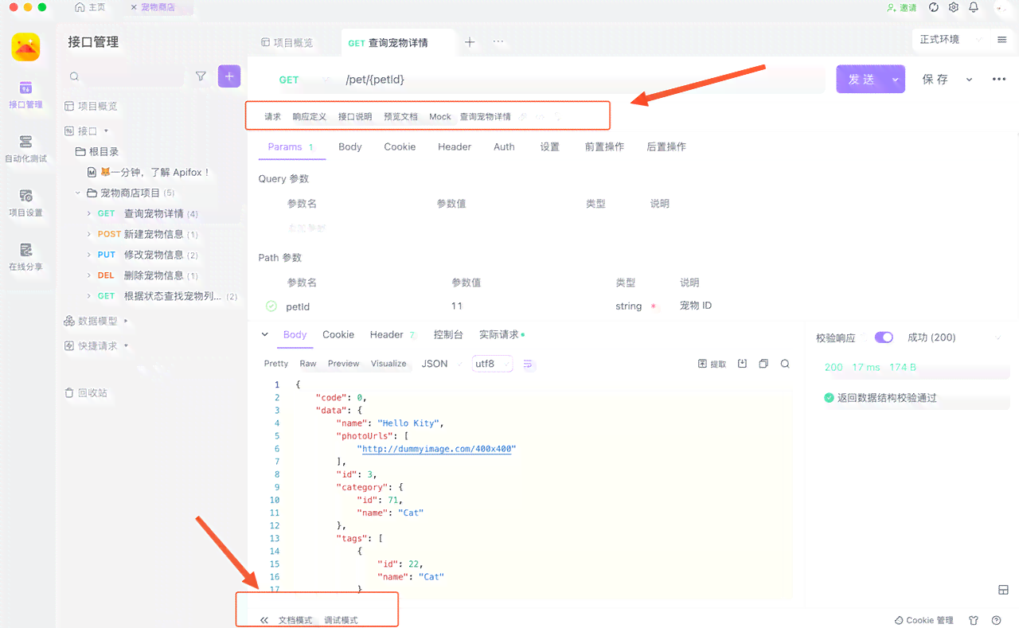Switch to the Auth tab
The height and width of the screenshot is (628, 1019).
click(x=504, y=146)
